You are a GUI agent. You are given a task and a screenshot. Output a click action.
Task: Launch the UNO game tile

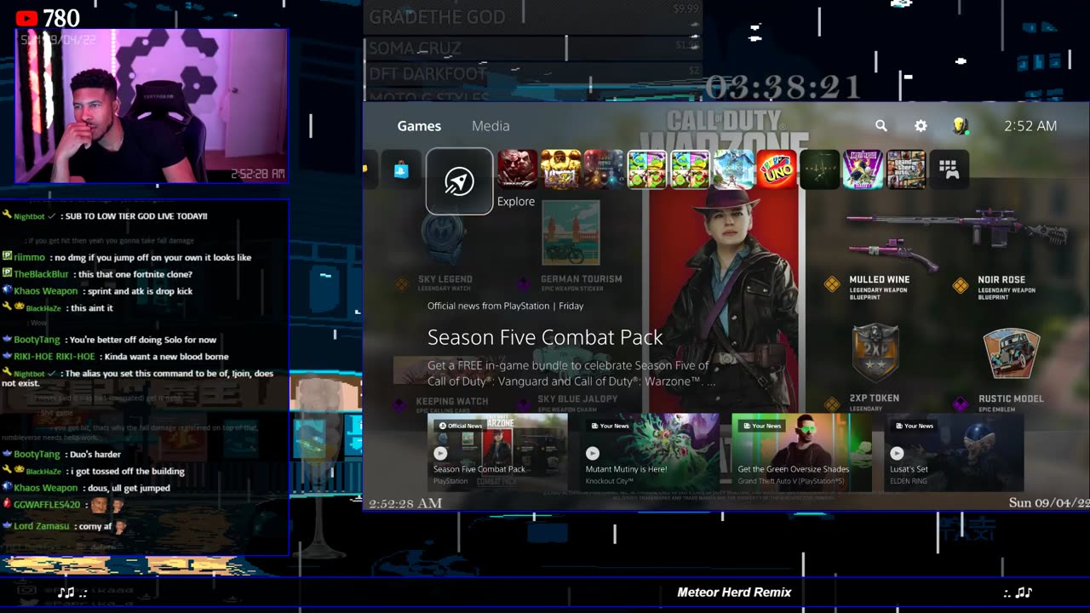click(777, 169)
